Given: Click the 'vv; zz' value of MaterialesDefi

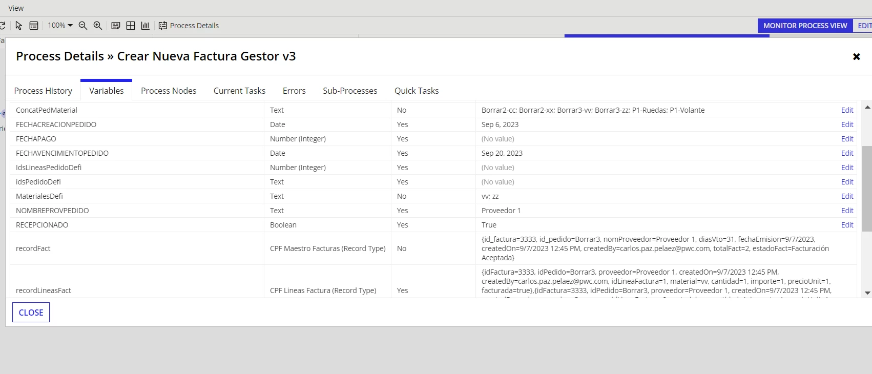Looking at the screenshot, I should point(490,196).
